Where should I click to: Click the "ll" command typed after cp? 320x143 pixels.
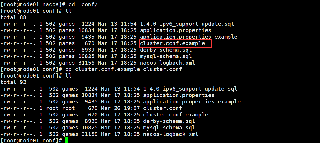[68, 76]
